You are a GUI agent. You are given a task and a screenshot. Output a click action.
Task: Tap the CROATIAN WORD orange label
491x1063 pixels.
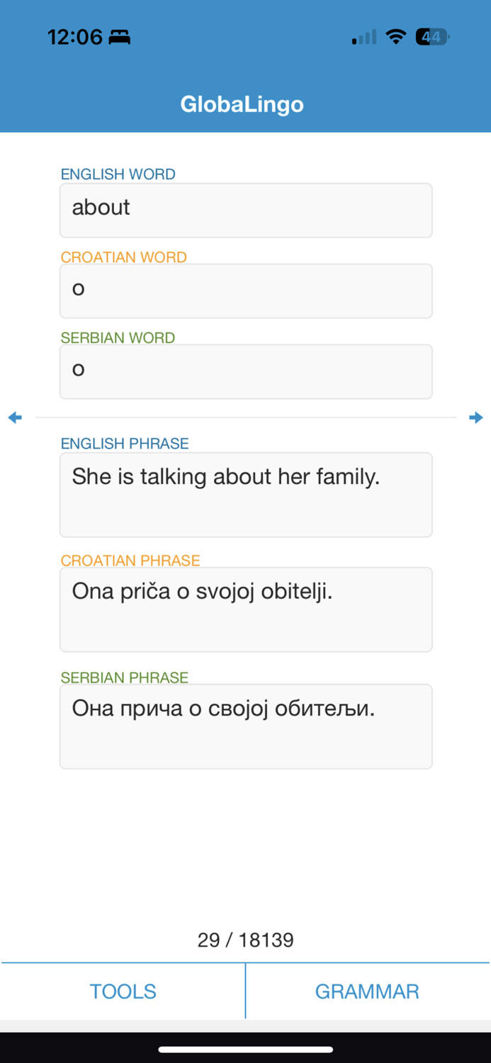(123, 257)
